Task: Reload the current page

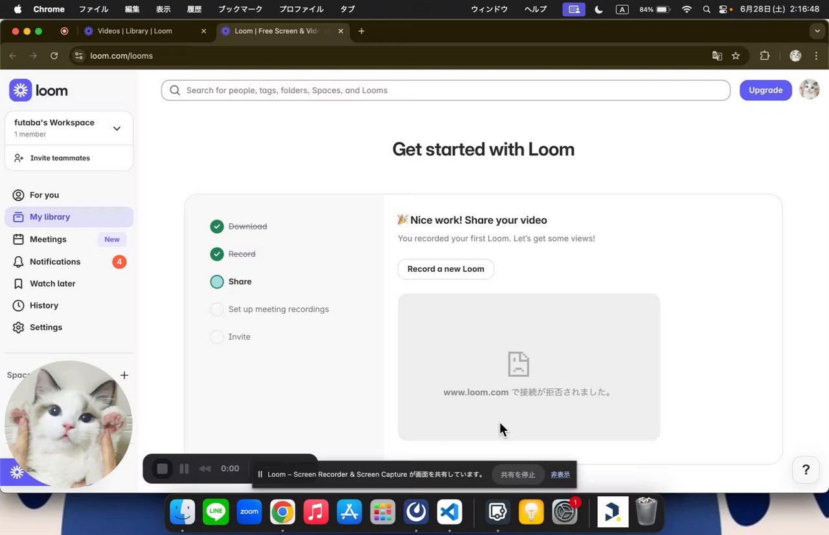Action: point(54,56)
